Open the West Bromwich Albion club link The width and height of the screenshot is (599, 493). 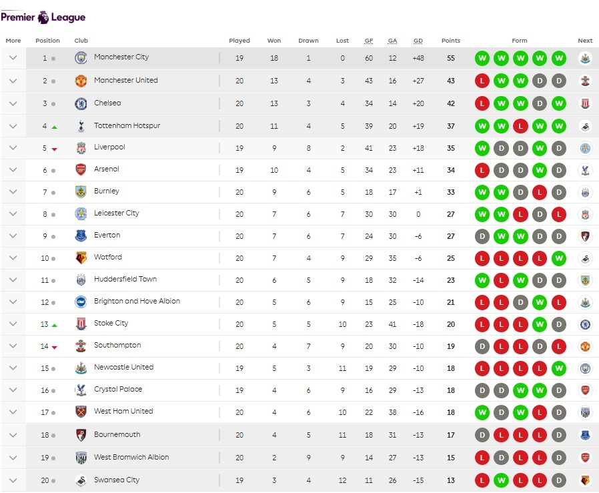pyautogui.click(x=131, y=458)
